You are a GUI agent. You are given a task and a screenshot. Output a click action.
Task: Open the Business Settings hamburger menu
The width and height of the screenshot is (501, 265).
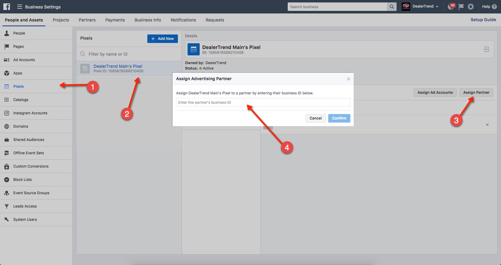click(x=20, y=7)
